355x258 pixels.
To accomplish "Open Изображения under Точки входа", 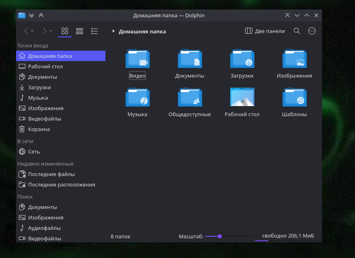I will [61, 109].
